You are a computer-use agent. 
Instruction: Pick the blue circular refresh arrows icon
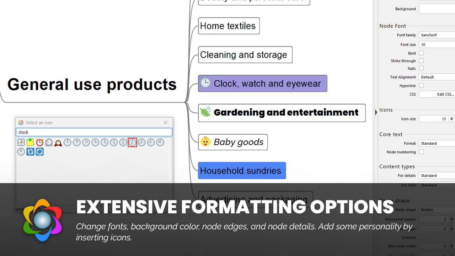tap(39, 152)
